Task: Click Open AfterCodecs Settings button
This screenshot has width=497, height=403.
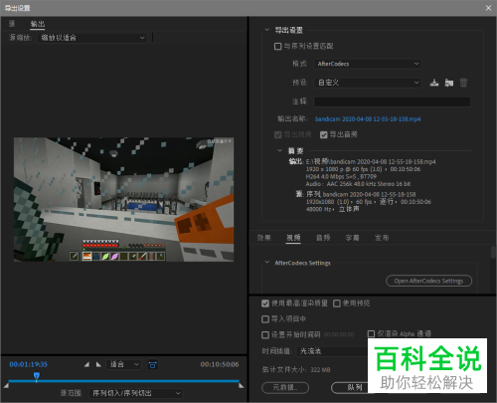Action: pyautogui.click(x=428, y=281)
